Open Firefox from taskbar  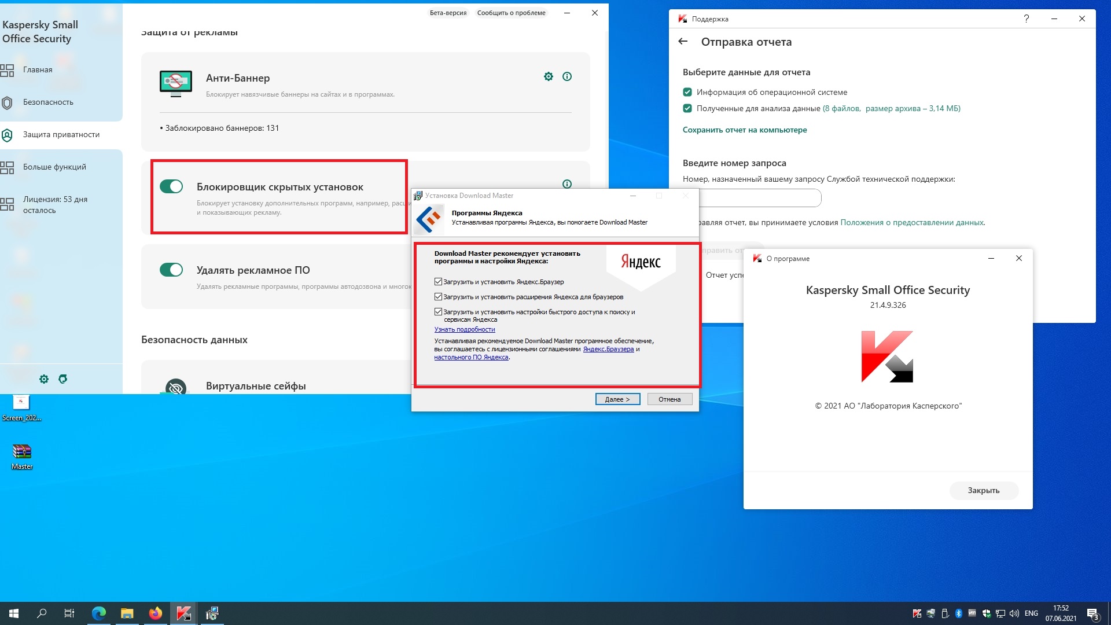coord(155,613)
